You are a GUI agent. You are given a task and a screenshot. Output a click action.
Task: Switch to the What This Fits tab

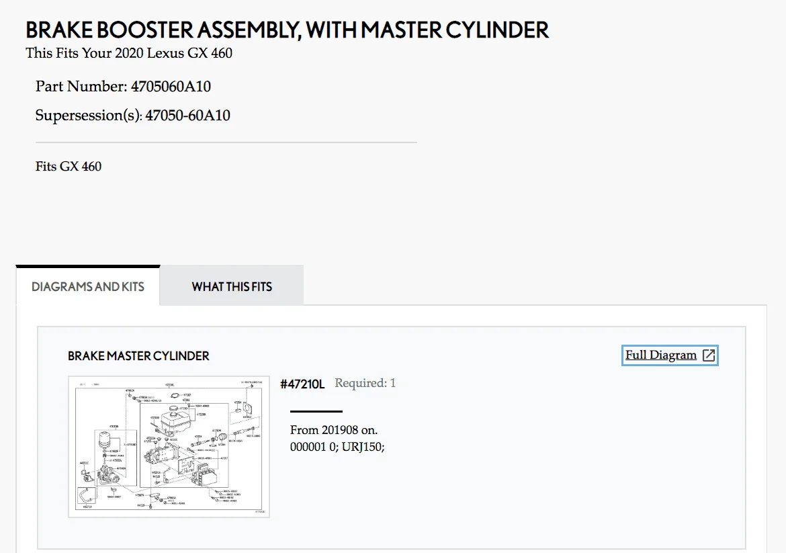coord(232,286)
